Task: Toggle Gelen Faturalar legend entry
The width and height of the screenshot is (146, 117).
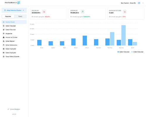Action: tap(124, 52)
